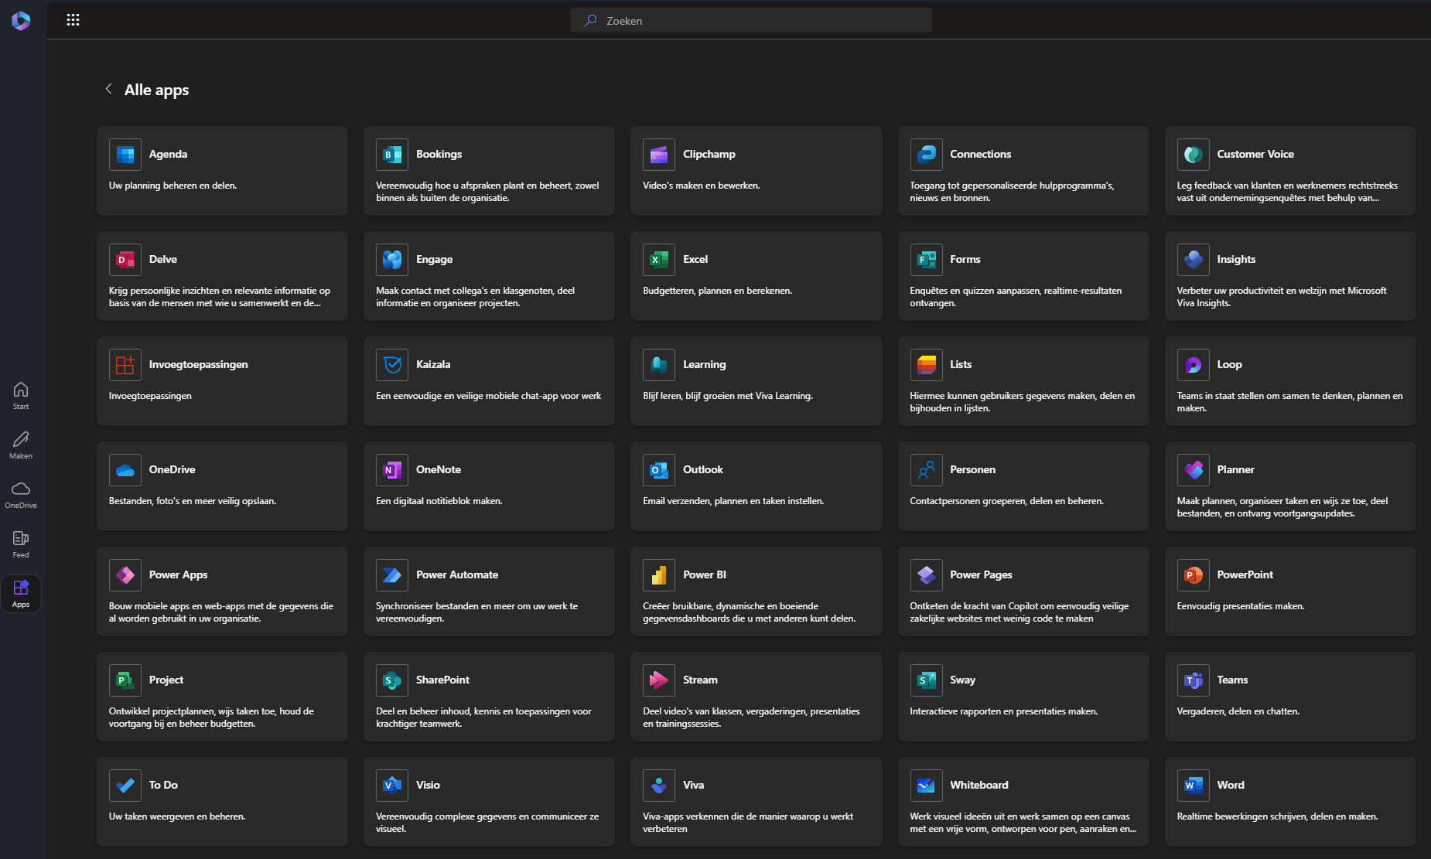1431x859 pixels.
Task: Click the PowerPoint app icon
Action: click(1193, 575)
